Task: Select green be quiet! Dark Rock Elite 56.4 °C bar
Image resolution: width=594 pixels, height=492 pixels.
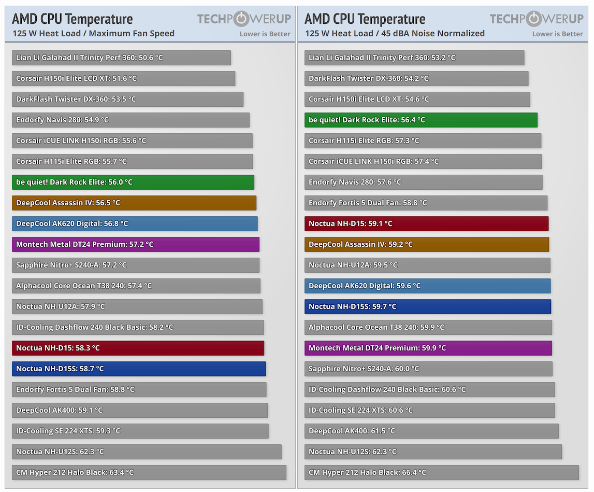Action: click(421, 120)
